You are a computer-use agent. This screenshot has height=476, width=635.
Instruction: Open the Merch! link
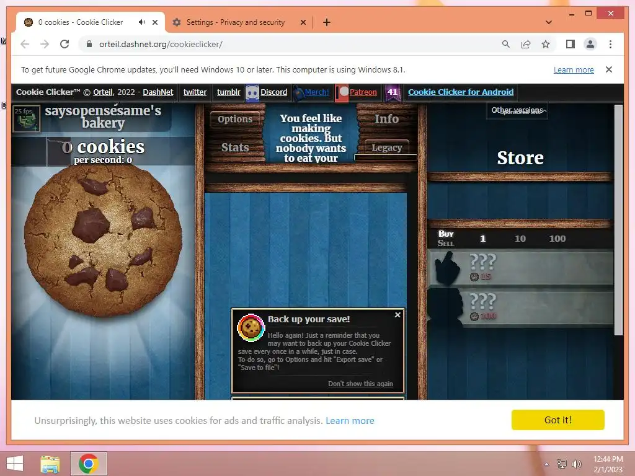click(x=317, y=92)
